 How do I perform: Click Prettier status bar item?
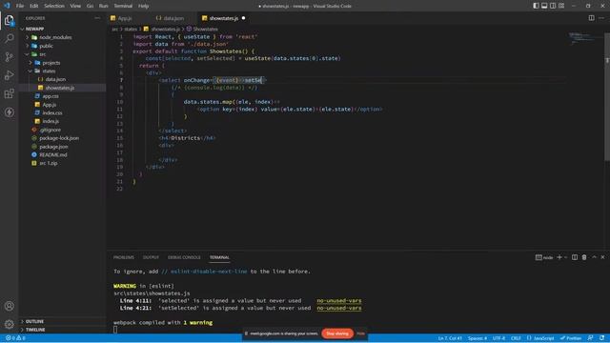click(x=571, y=338)
